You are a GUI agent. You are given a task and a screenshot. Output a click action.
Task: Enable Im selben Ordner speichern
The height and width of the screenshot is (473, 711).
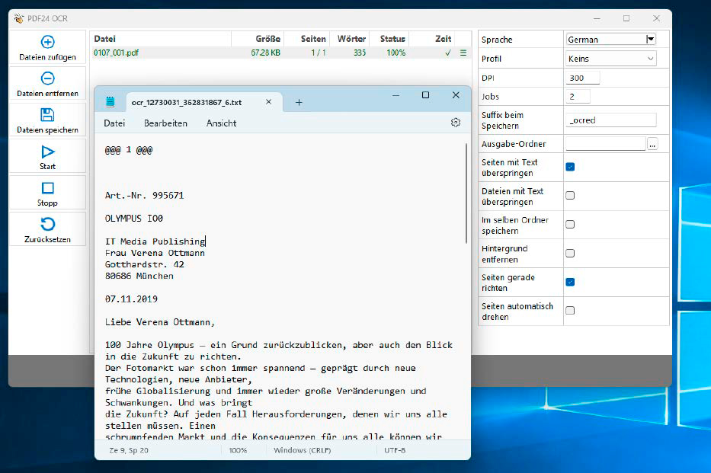(x=570, y=224)
